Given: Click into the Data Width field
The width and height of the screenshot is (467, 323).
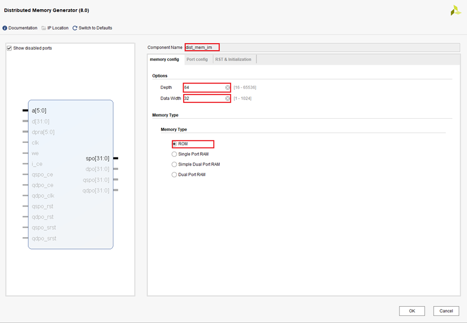Looking at the screenshot, I should [x=204, y=99].
